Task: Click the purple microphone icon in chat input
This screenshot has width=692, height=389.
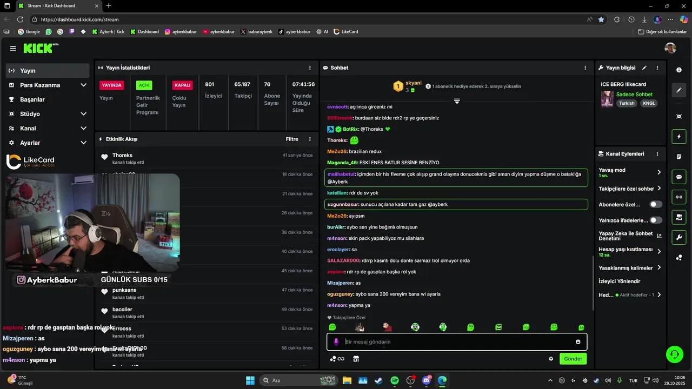Action: coord(336,342)
